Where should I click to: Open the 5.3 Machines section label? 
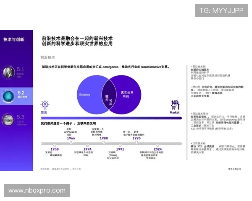pyautogui.click(x=21, y=120)
